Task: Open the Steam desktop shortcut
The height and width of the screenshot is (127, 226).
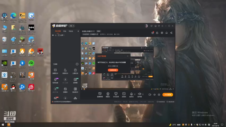Action: point(13,53)
